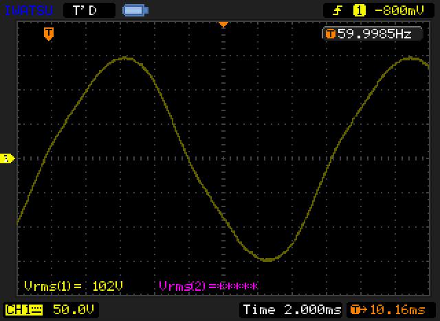Click the orange T trigger position marker
Viewport: 440px width, 321px height.
click(49, 34)
